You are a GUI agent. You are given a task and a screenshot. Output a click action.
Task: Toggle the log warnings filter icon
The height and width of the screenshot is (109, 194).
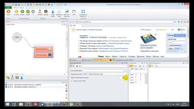click(x=66, y=88)
